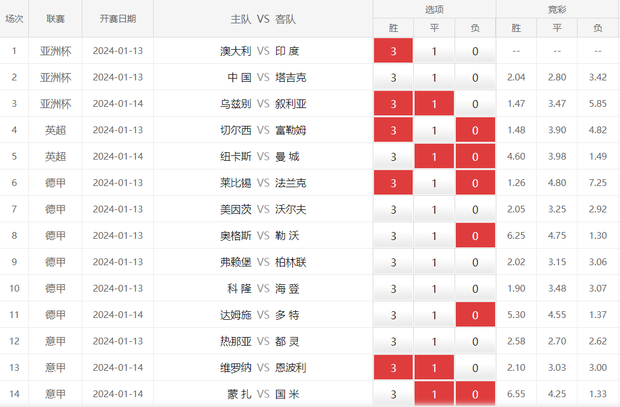Screen dimensions: 620x407
Task: Click draw odds 4.55 for 达姆施 match
Action: [557, 315]
